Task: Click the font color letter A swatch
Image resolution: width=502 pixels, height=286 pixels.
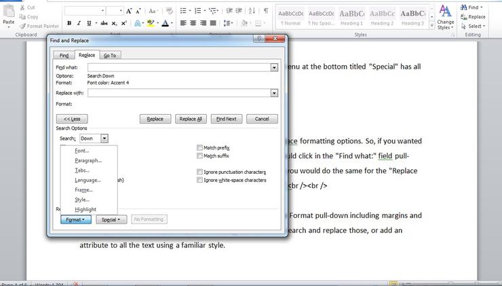Action: (166, 23)
